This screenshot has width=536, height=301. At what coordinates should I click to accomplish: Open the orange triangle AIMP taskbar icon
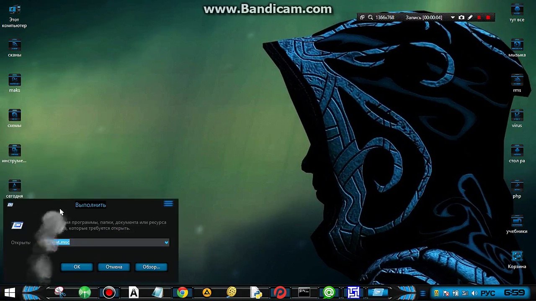coord(207,293)
